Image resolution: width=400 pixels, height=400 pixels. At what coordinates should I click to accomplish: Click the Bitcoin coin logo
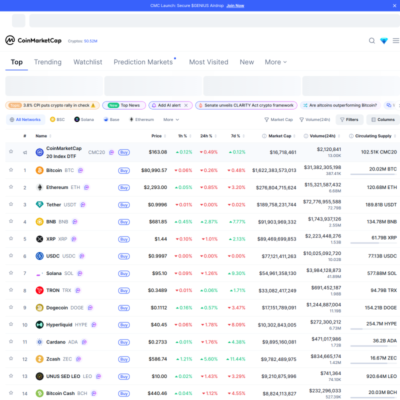[x=39, y=170]
